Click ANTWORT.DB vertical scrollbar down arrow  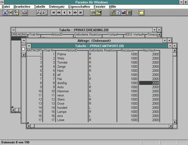coord(174,122)
